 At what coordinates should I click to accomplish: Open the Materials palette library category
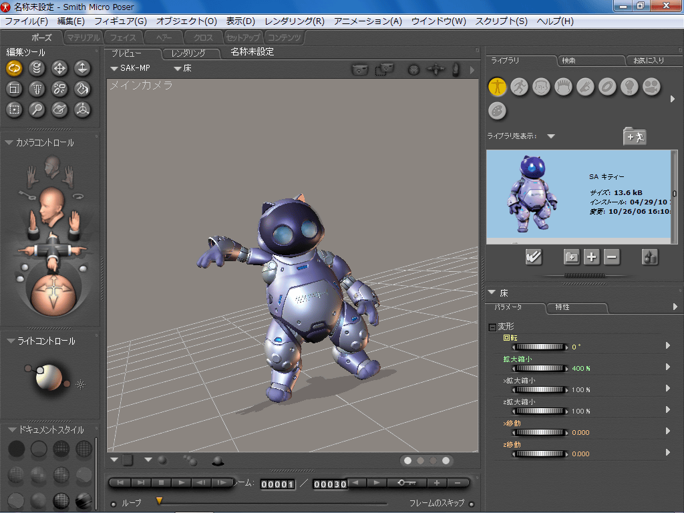coord(497,111)
